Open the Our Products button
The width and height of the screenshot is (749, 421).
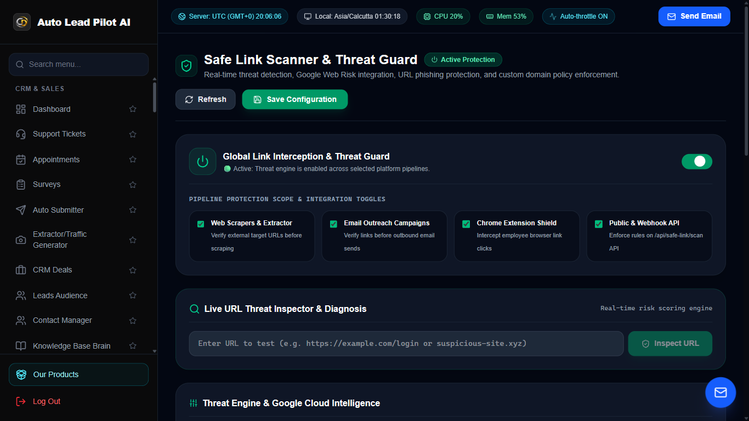point(78,374)
